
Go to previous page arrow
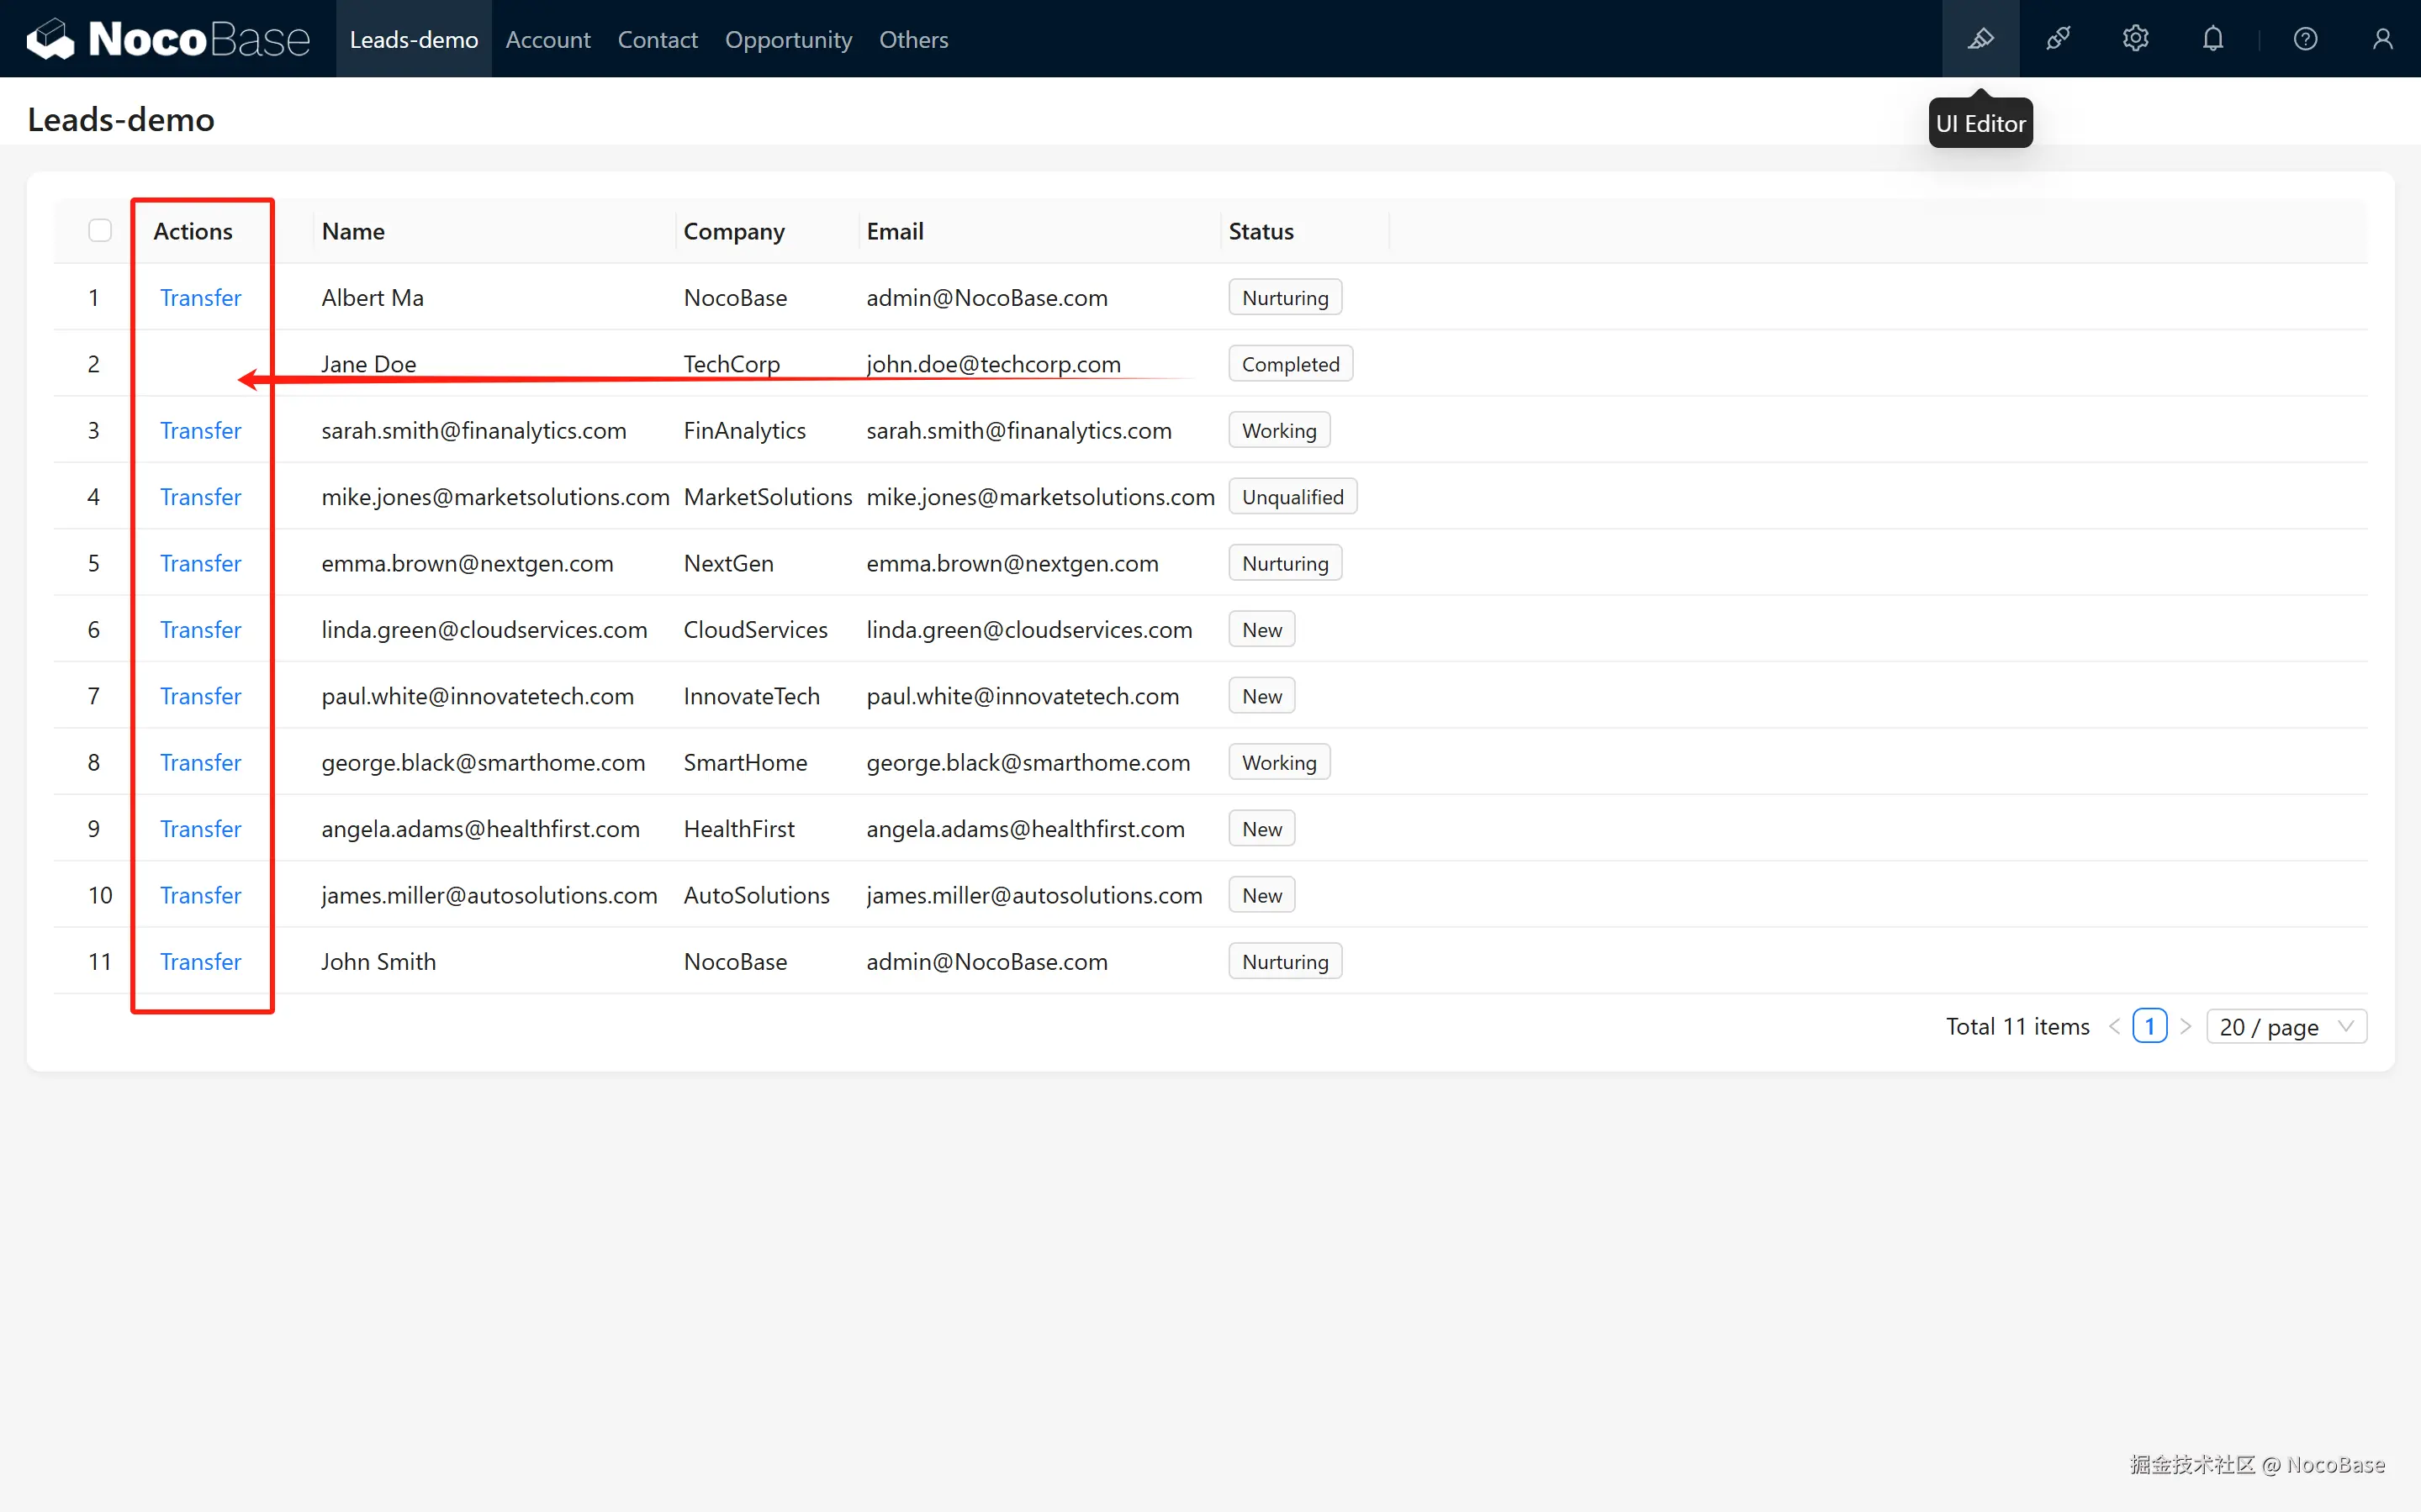coord(2114,1026)
